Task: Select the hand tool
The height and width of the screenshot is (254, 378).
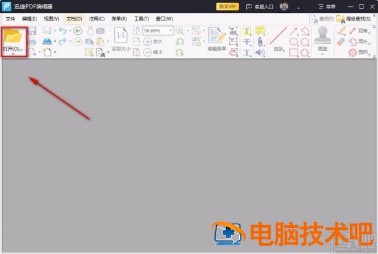Action: (90, 31)
